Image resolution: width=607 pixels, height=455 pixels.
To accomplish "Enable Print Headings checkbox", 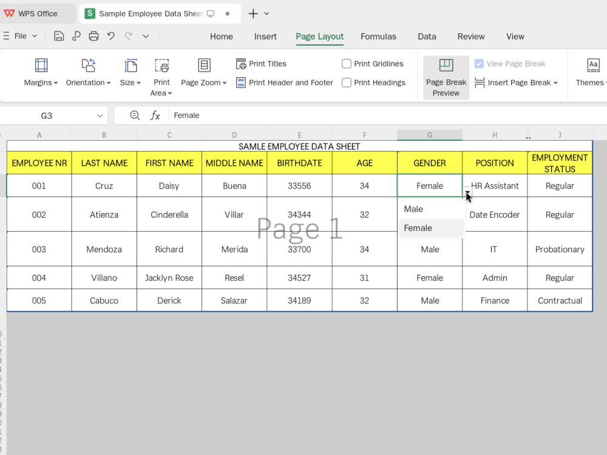I will 347,83.
